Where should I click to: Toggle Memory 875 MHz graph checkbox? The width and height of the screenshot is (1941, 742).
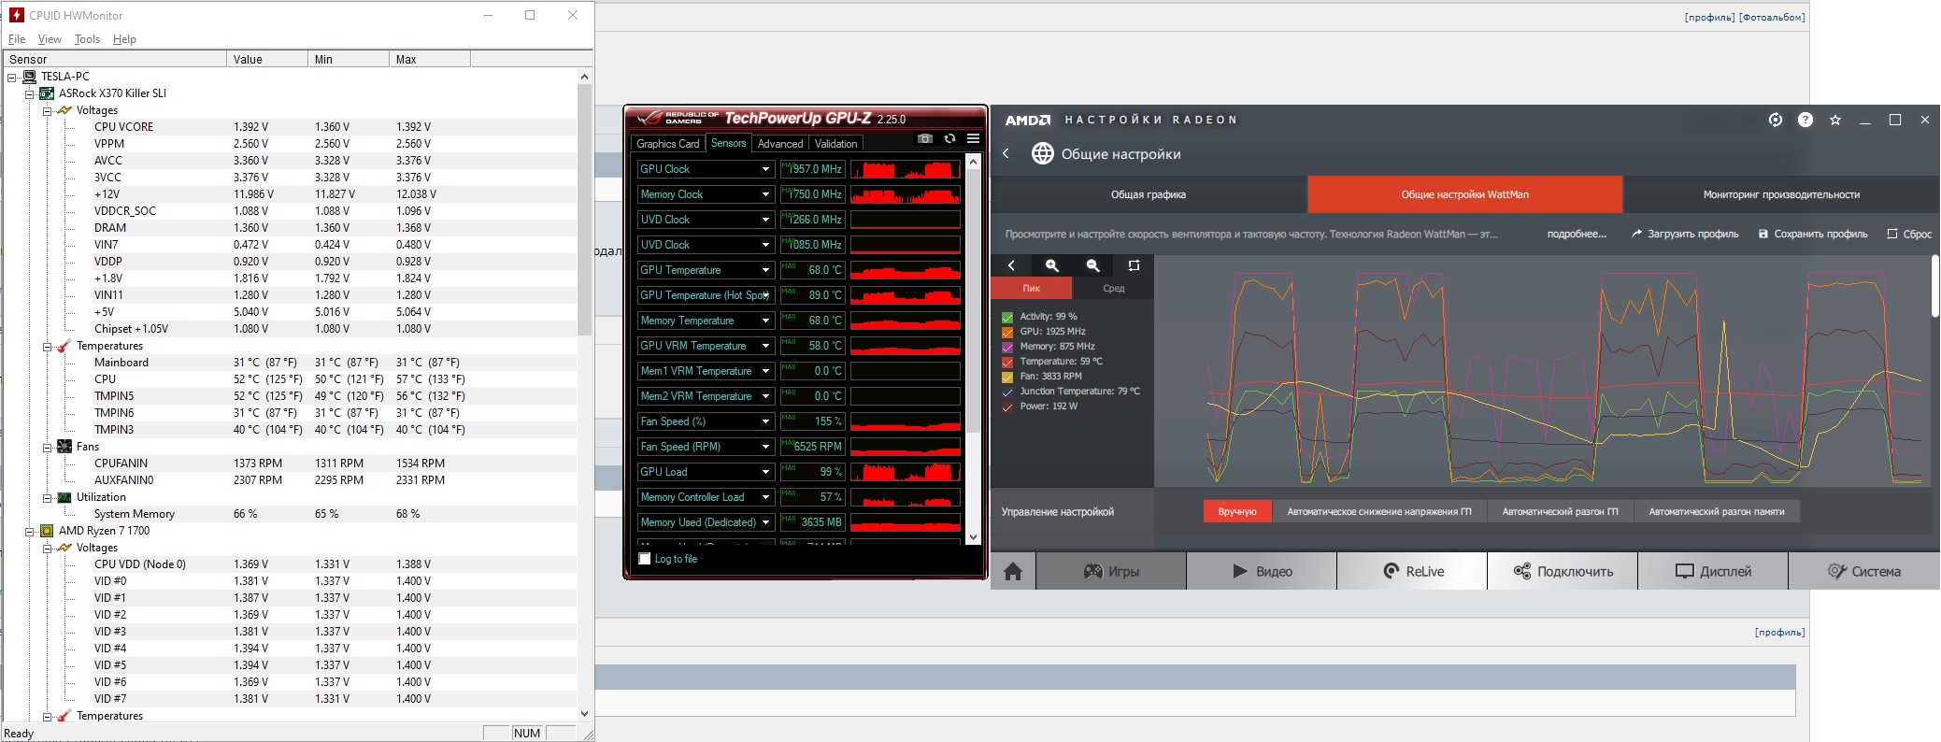point(1007,347)
